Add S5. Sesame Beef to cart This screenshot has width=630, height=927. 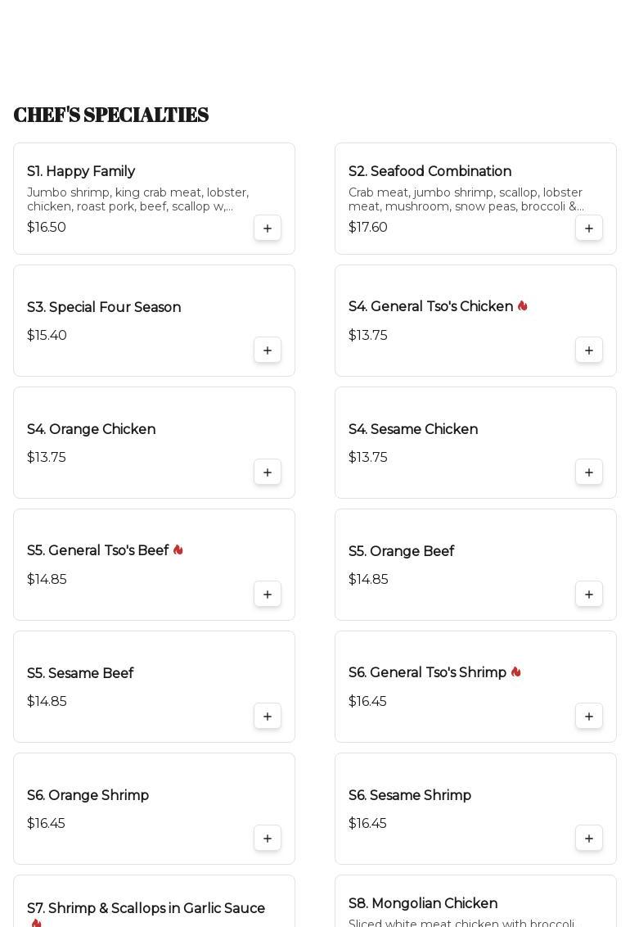point(268,717)
